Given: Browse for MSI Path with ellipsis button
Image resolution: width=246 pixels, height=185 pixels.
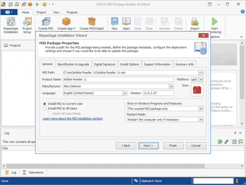Looking at the screenshot, I should pyautogui.click(x=201, y=73).
